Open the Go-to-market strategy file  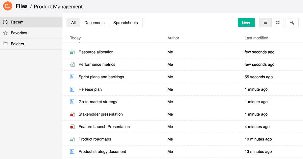click(98, 102)
